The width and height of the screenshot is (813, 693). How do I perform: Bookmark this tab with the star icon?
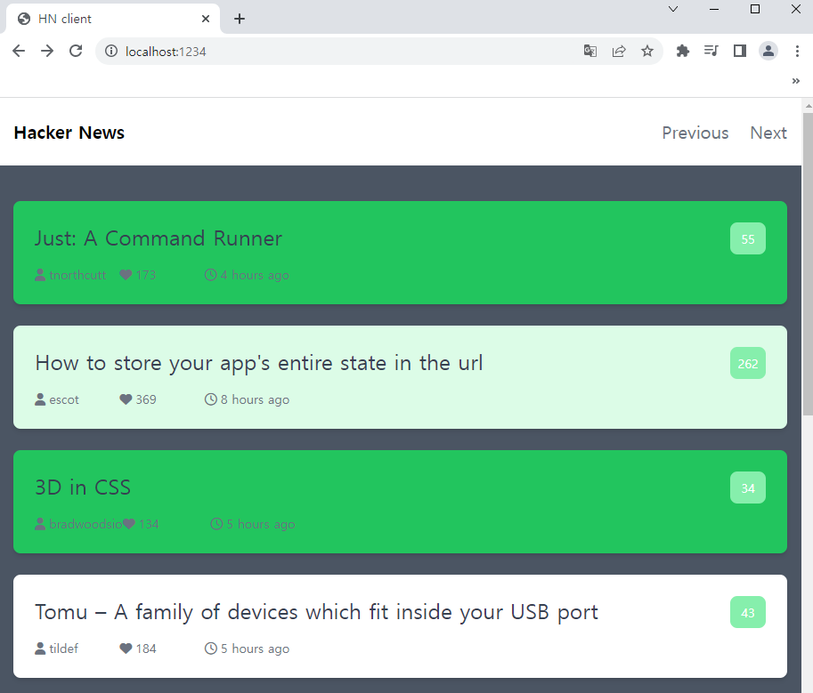647,51
